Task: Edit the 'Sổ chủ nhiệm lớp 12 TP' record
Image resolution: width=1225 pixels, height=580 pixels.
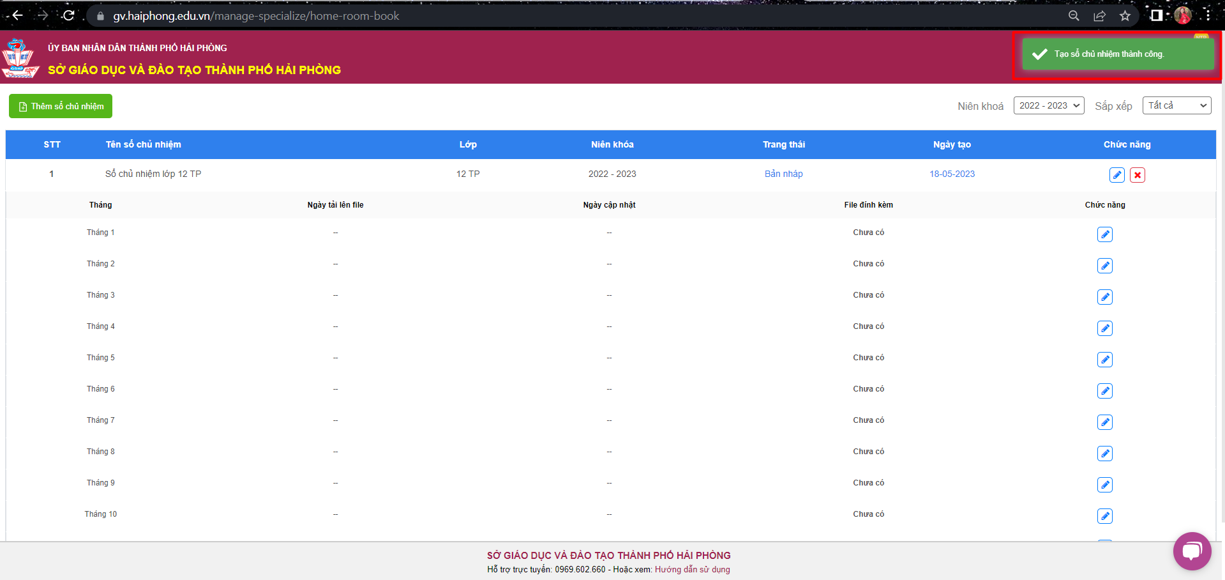Action: click(x=1116, y=175)
